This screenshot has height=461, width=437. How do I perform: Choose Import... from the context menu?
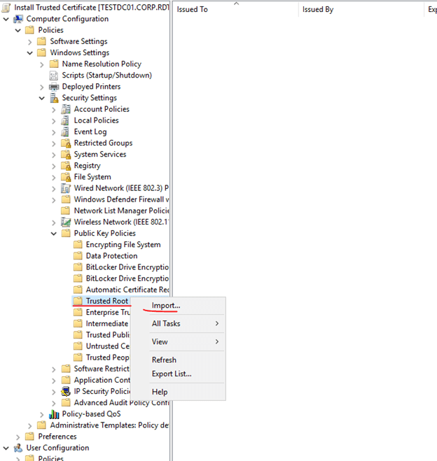coord(166,306)
